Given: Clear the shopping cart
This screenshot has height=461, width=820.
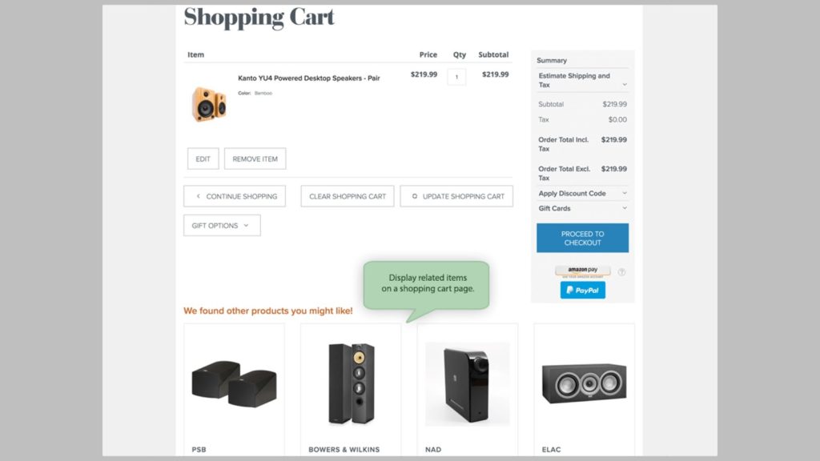Looking at the screenshot, I should (x=347, y=196).
